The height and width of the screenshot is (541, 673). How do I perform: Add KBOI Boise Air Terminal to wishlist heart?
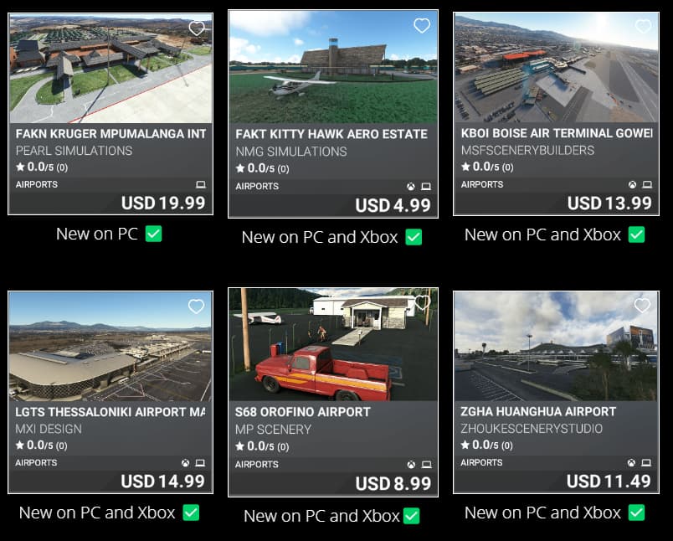pyautogui.click(x=643, y=26)
